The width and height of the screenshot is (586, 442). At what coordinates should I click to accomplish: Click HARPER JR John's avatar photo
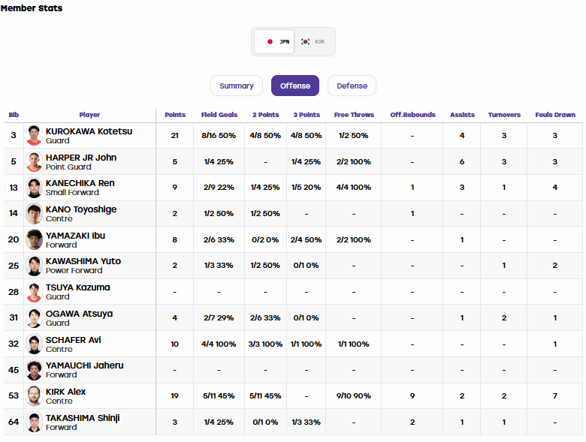(x=34, y=161)
